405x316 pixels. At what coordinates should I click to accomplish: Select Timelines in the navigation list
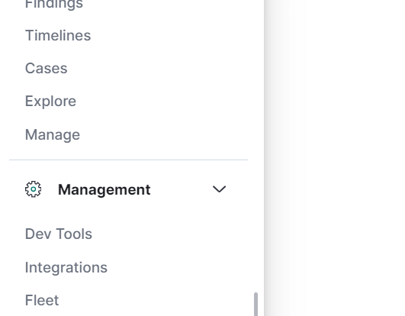58,35
